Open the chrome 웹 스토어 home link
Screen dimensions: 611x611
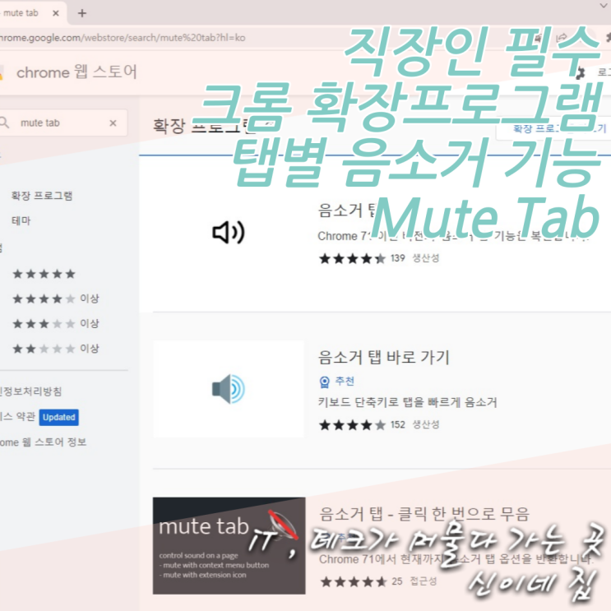pyautogui.click(x=76, y=72)
